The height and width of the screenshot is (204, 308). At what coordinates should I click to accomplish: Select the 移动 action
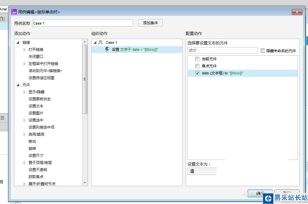(32, 141)
